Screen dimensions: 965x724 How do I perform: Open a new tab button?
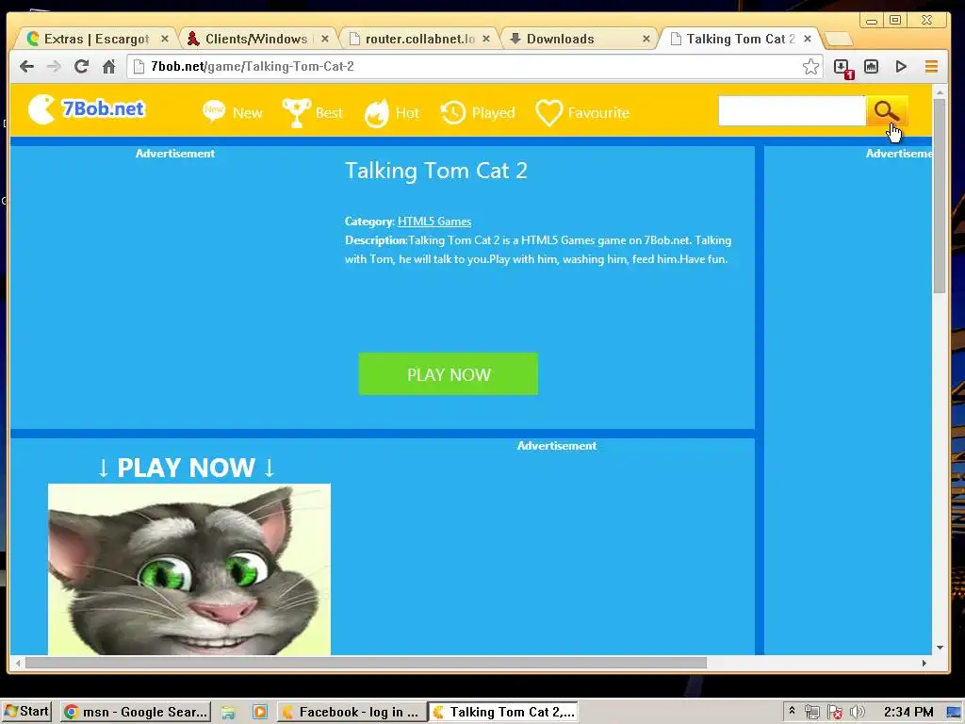[x=838, y=40]
